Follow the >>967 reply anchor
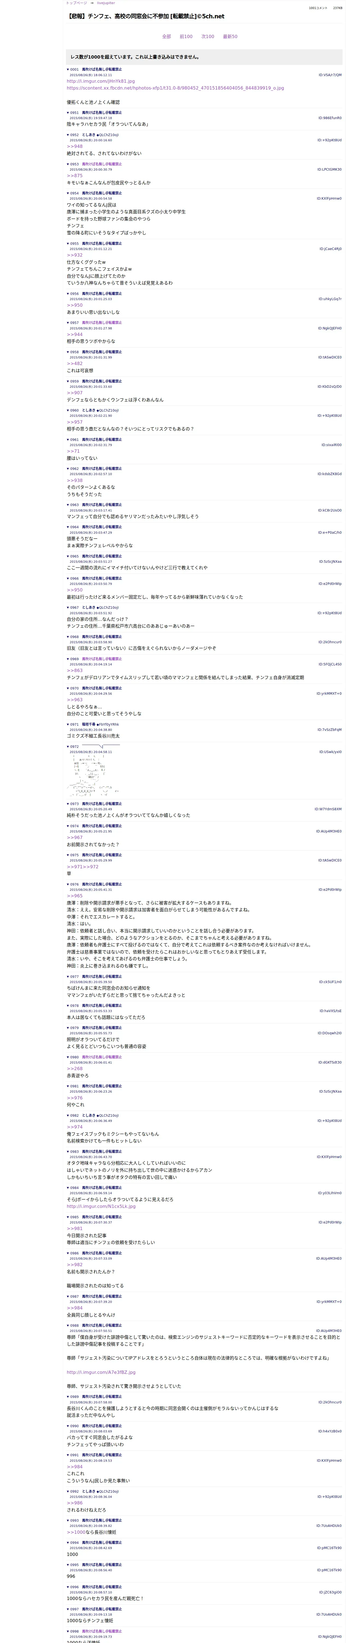 (75, 837)
